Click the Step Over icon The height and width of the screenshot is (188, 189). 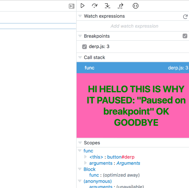(x=95, y=6)
